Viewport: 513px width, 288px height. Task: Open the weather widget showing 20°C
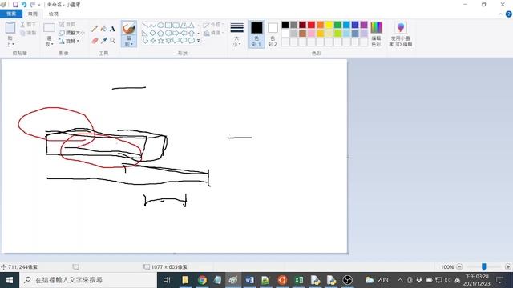click(x=378, y=280)
